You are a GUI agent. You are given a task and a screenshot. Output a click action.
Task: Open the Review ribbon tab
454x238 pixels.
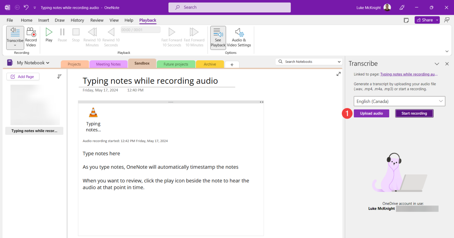click(x=97, y=20)
